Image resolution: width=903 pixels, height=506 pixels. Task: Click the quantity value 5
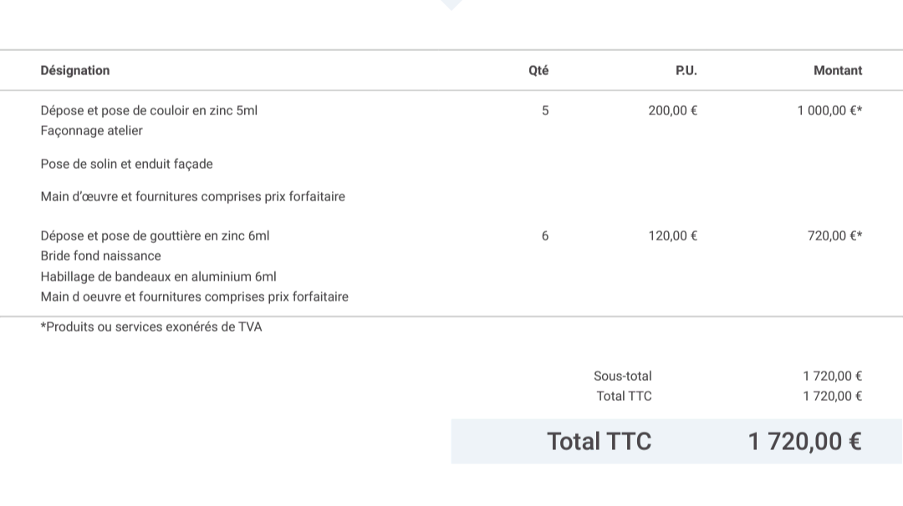[545, 110]
